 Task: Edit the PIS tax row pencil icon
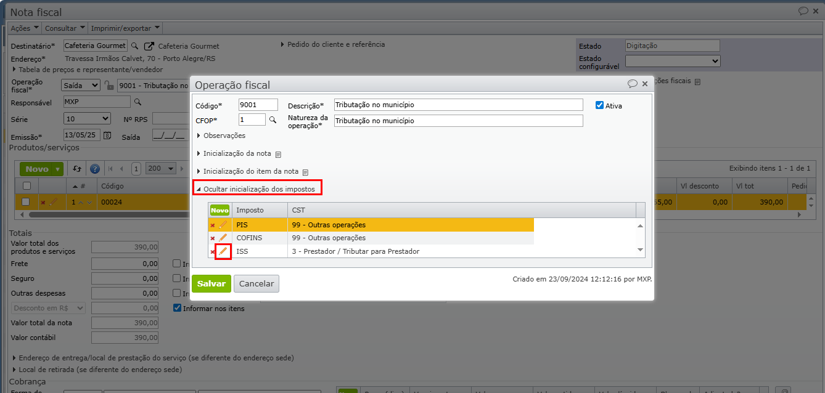tap(223, 225)
